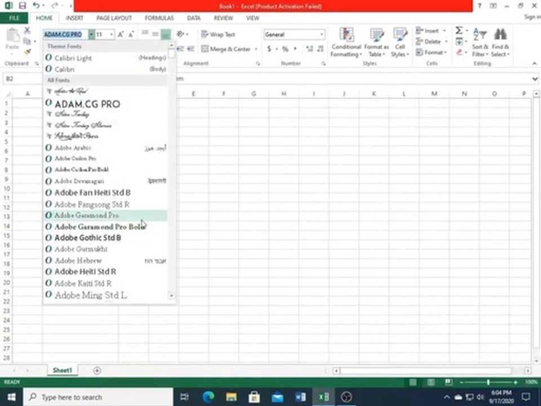Choose ADAM.CG PRO font from list

pos(105,104)
